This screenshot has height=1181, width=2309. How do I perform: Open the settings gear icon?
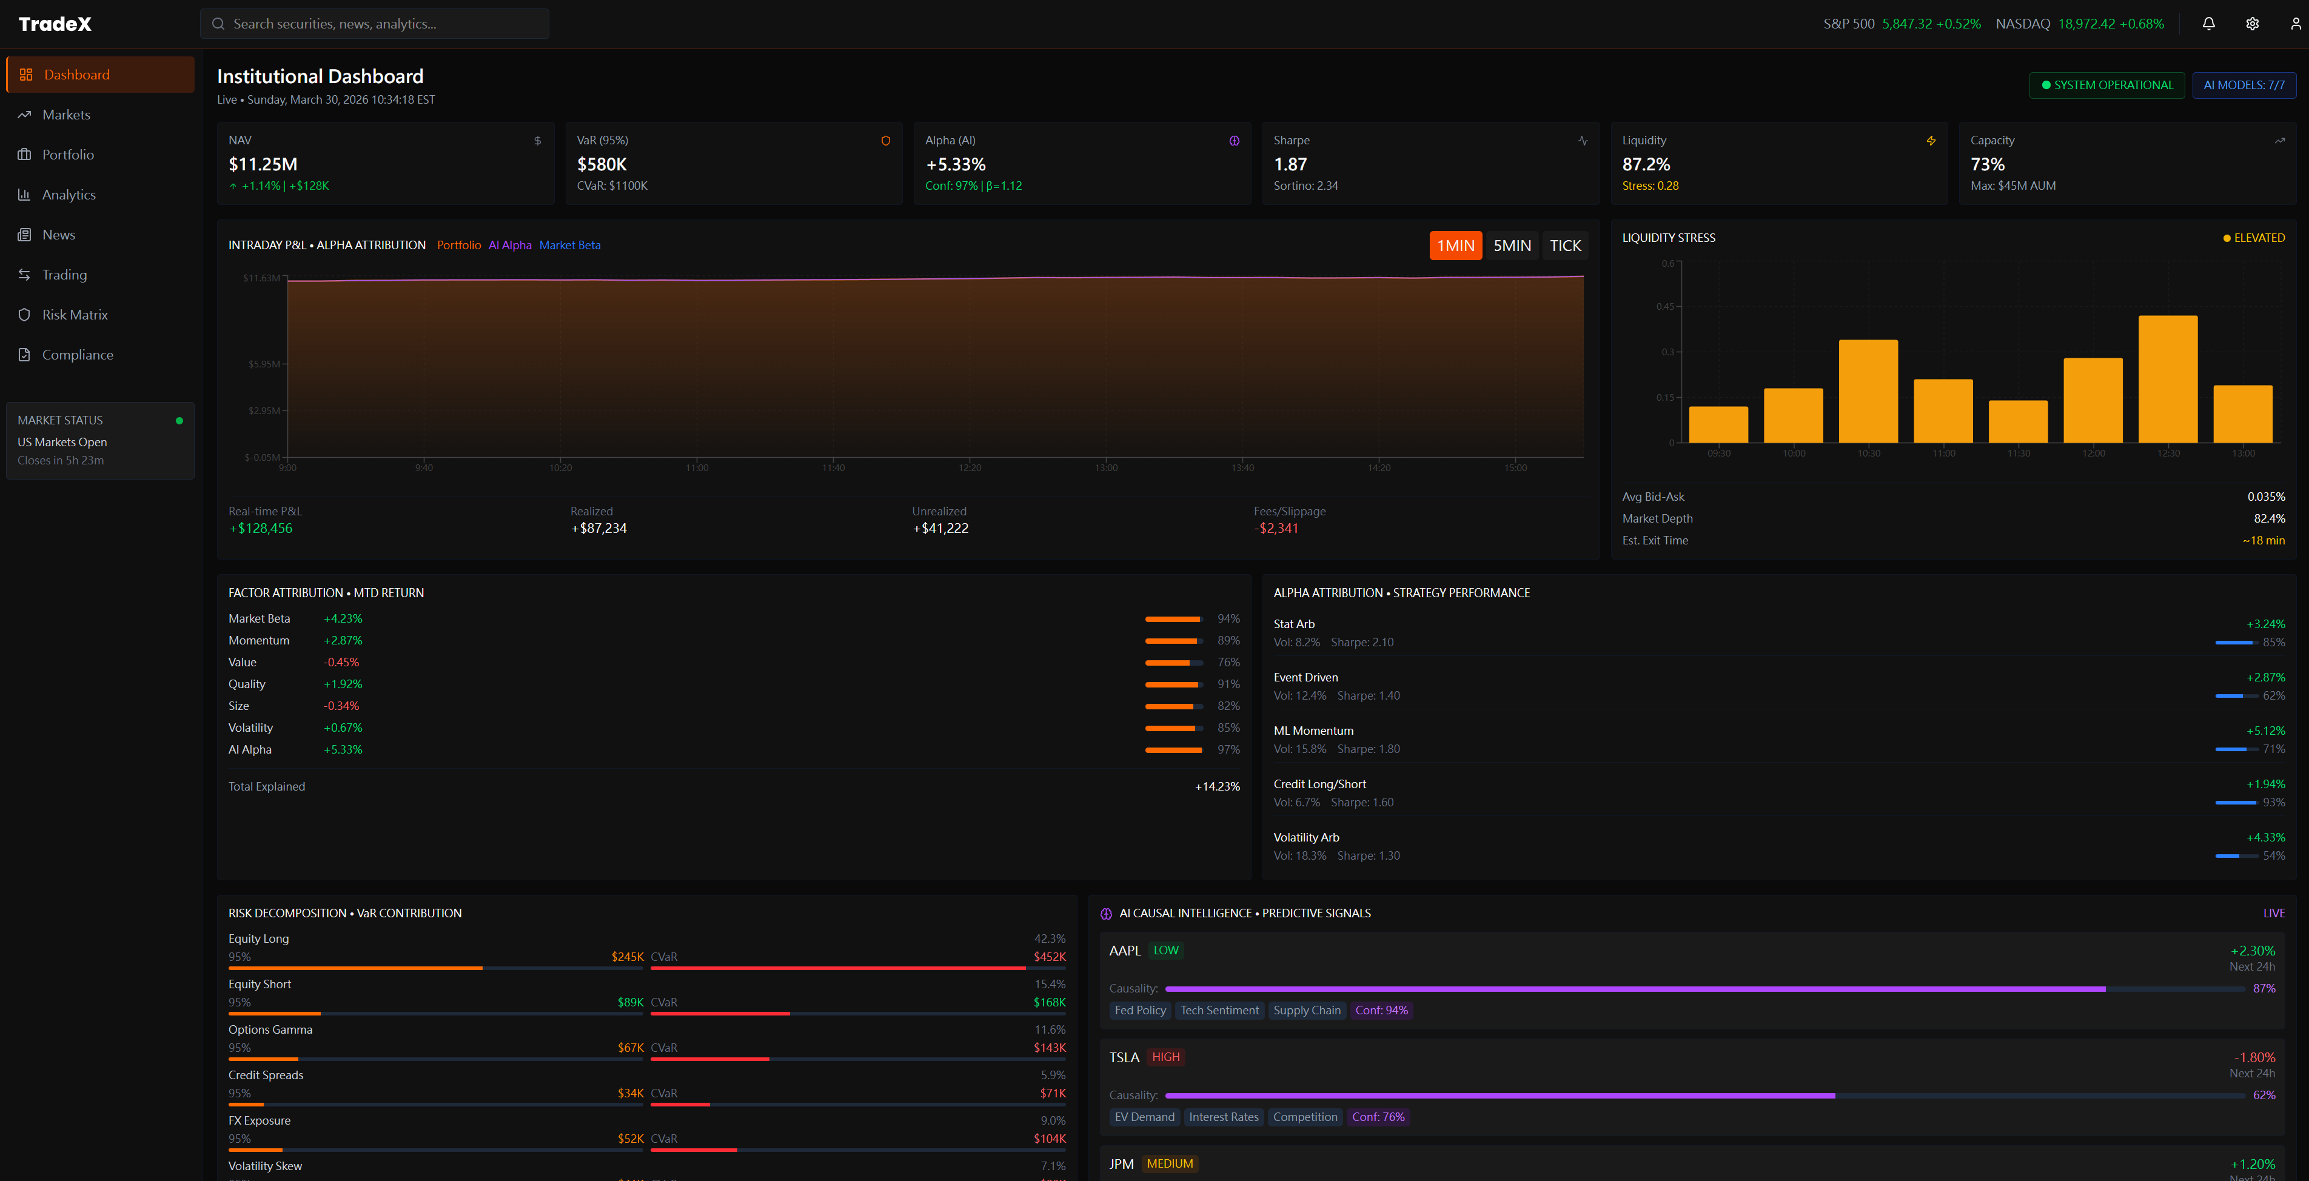click(x=2253, y=24)
